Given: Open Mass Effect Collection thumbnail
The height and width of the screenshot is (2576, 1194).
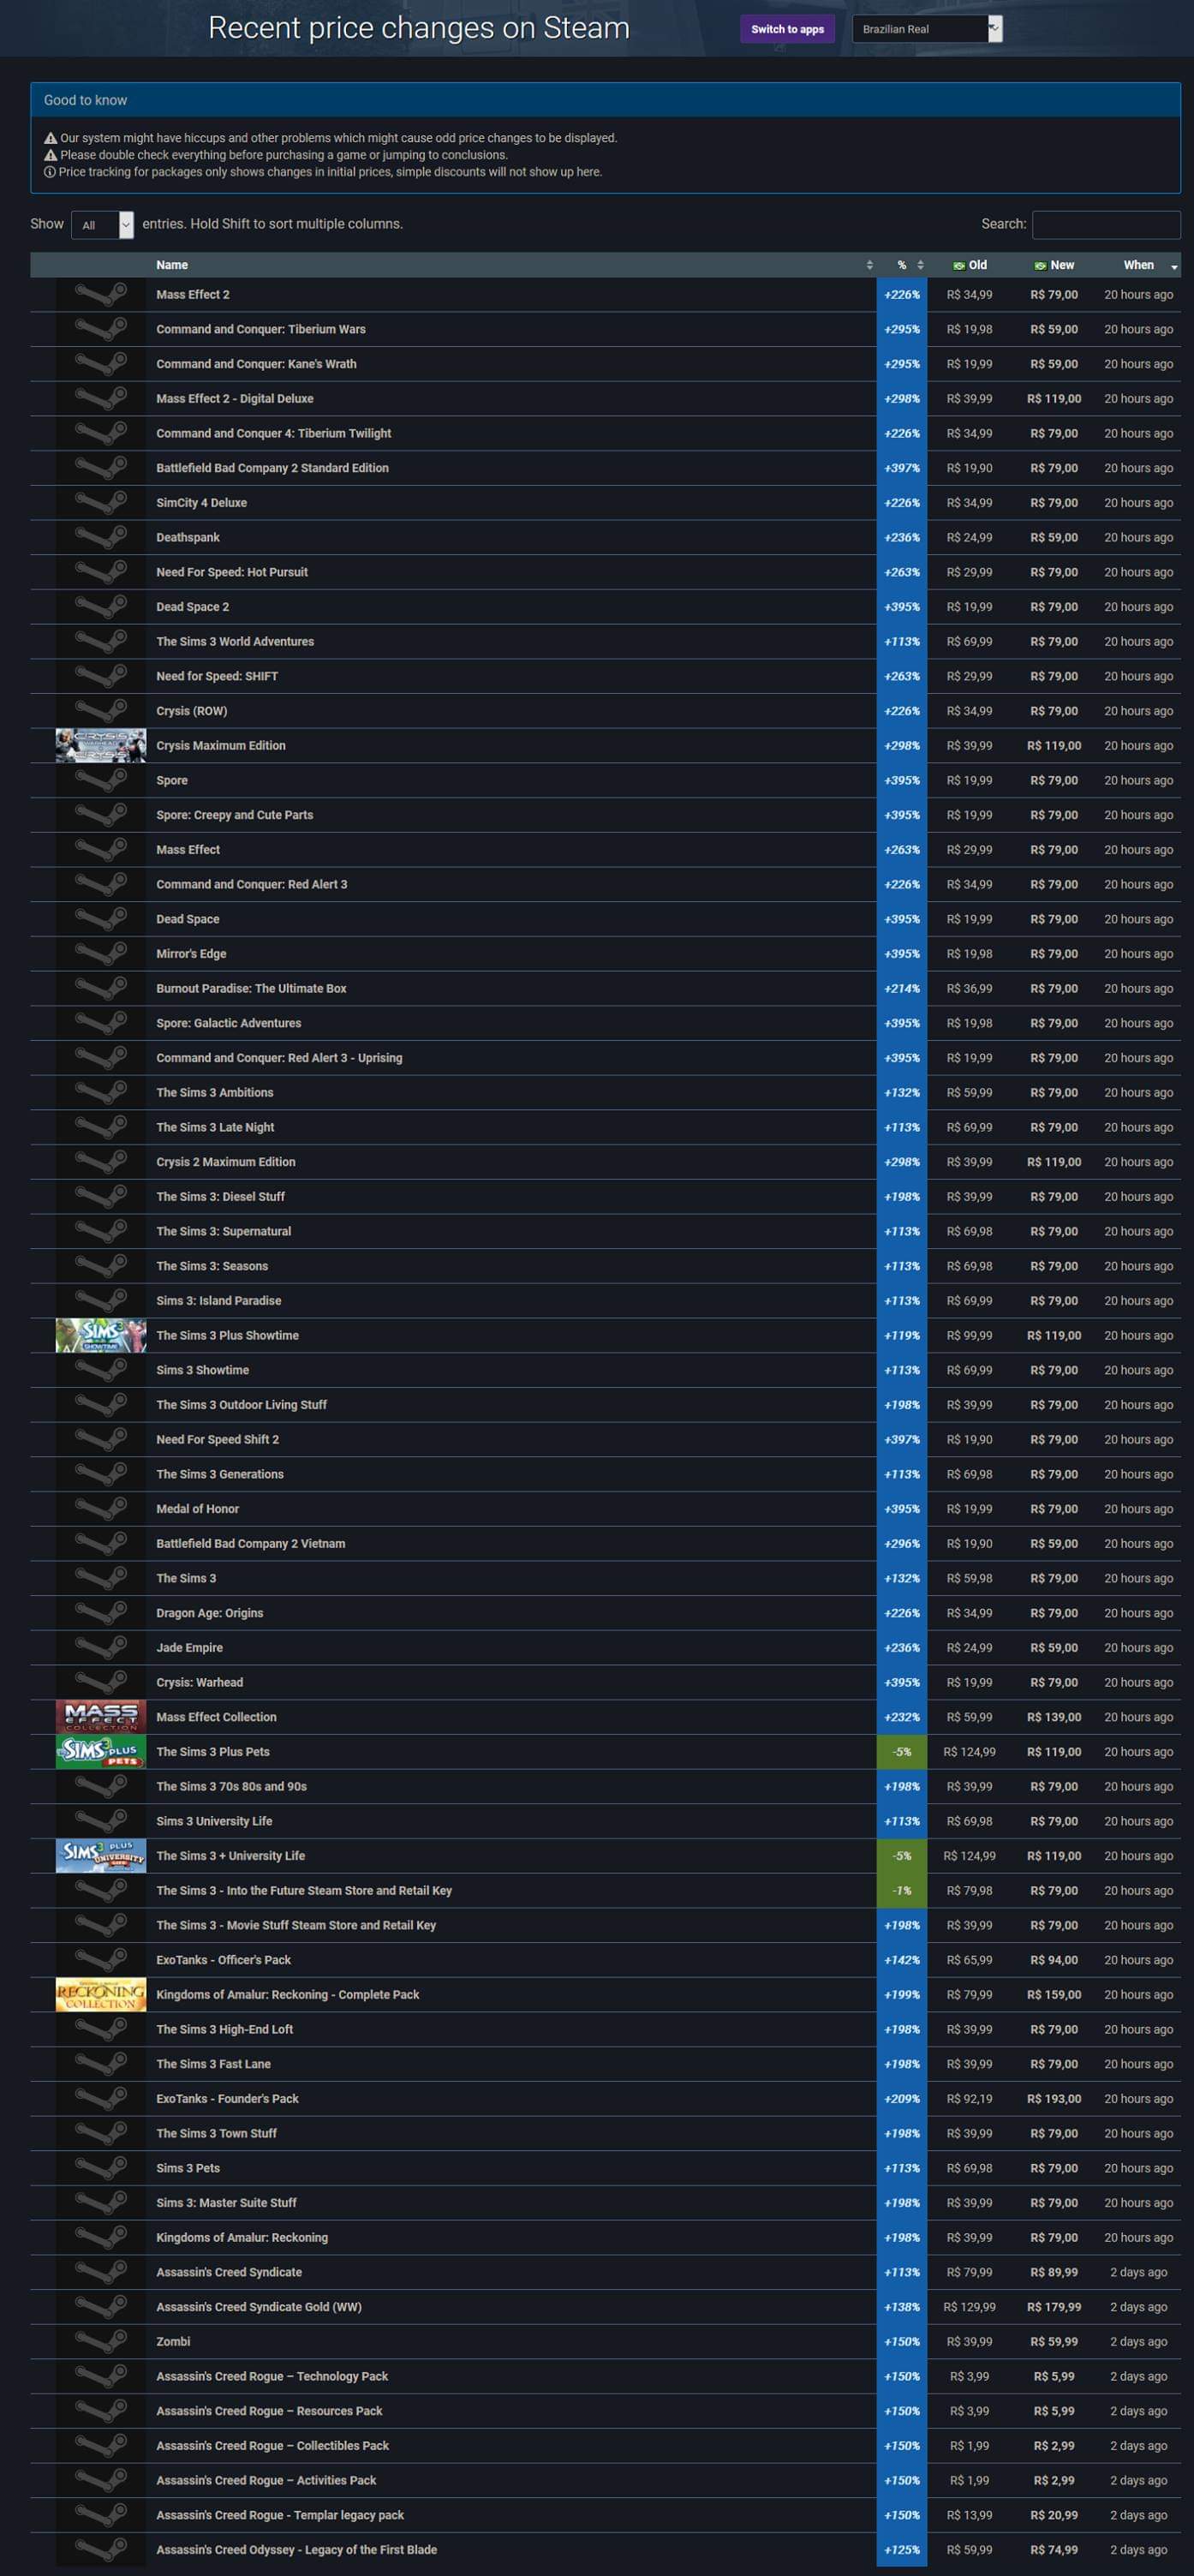Looking at the screenshot, I should [101, 1717].
